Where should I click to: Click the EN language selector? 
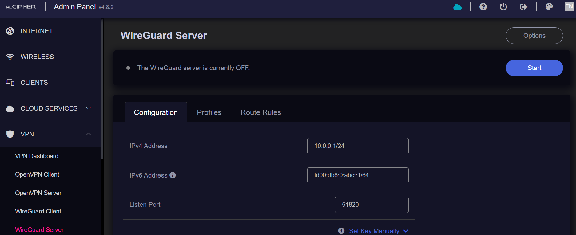pos(569,7)
